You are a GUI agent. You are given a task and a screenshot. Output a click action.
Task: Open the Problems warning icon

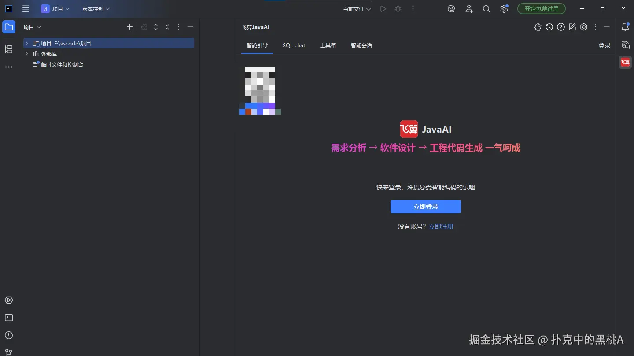(x=9, y=335)
